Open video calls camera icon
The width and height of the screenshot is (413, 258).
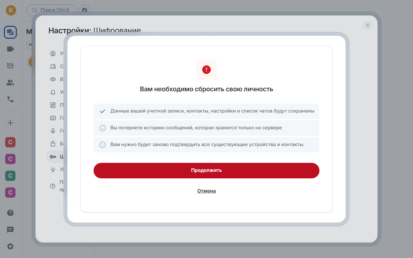(10, 49)
